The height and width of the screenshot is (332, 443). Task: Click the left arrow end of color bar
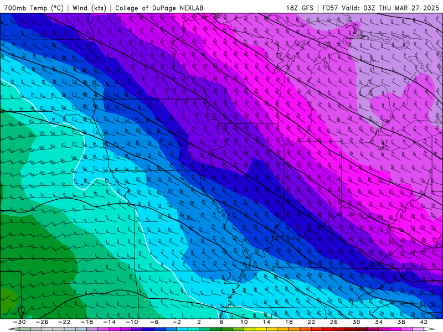point(13,329)
